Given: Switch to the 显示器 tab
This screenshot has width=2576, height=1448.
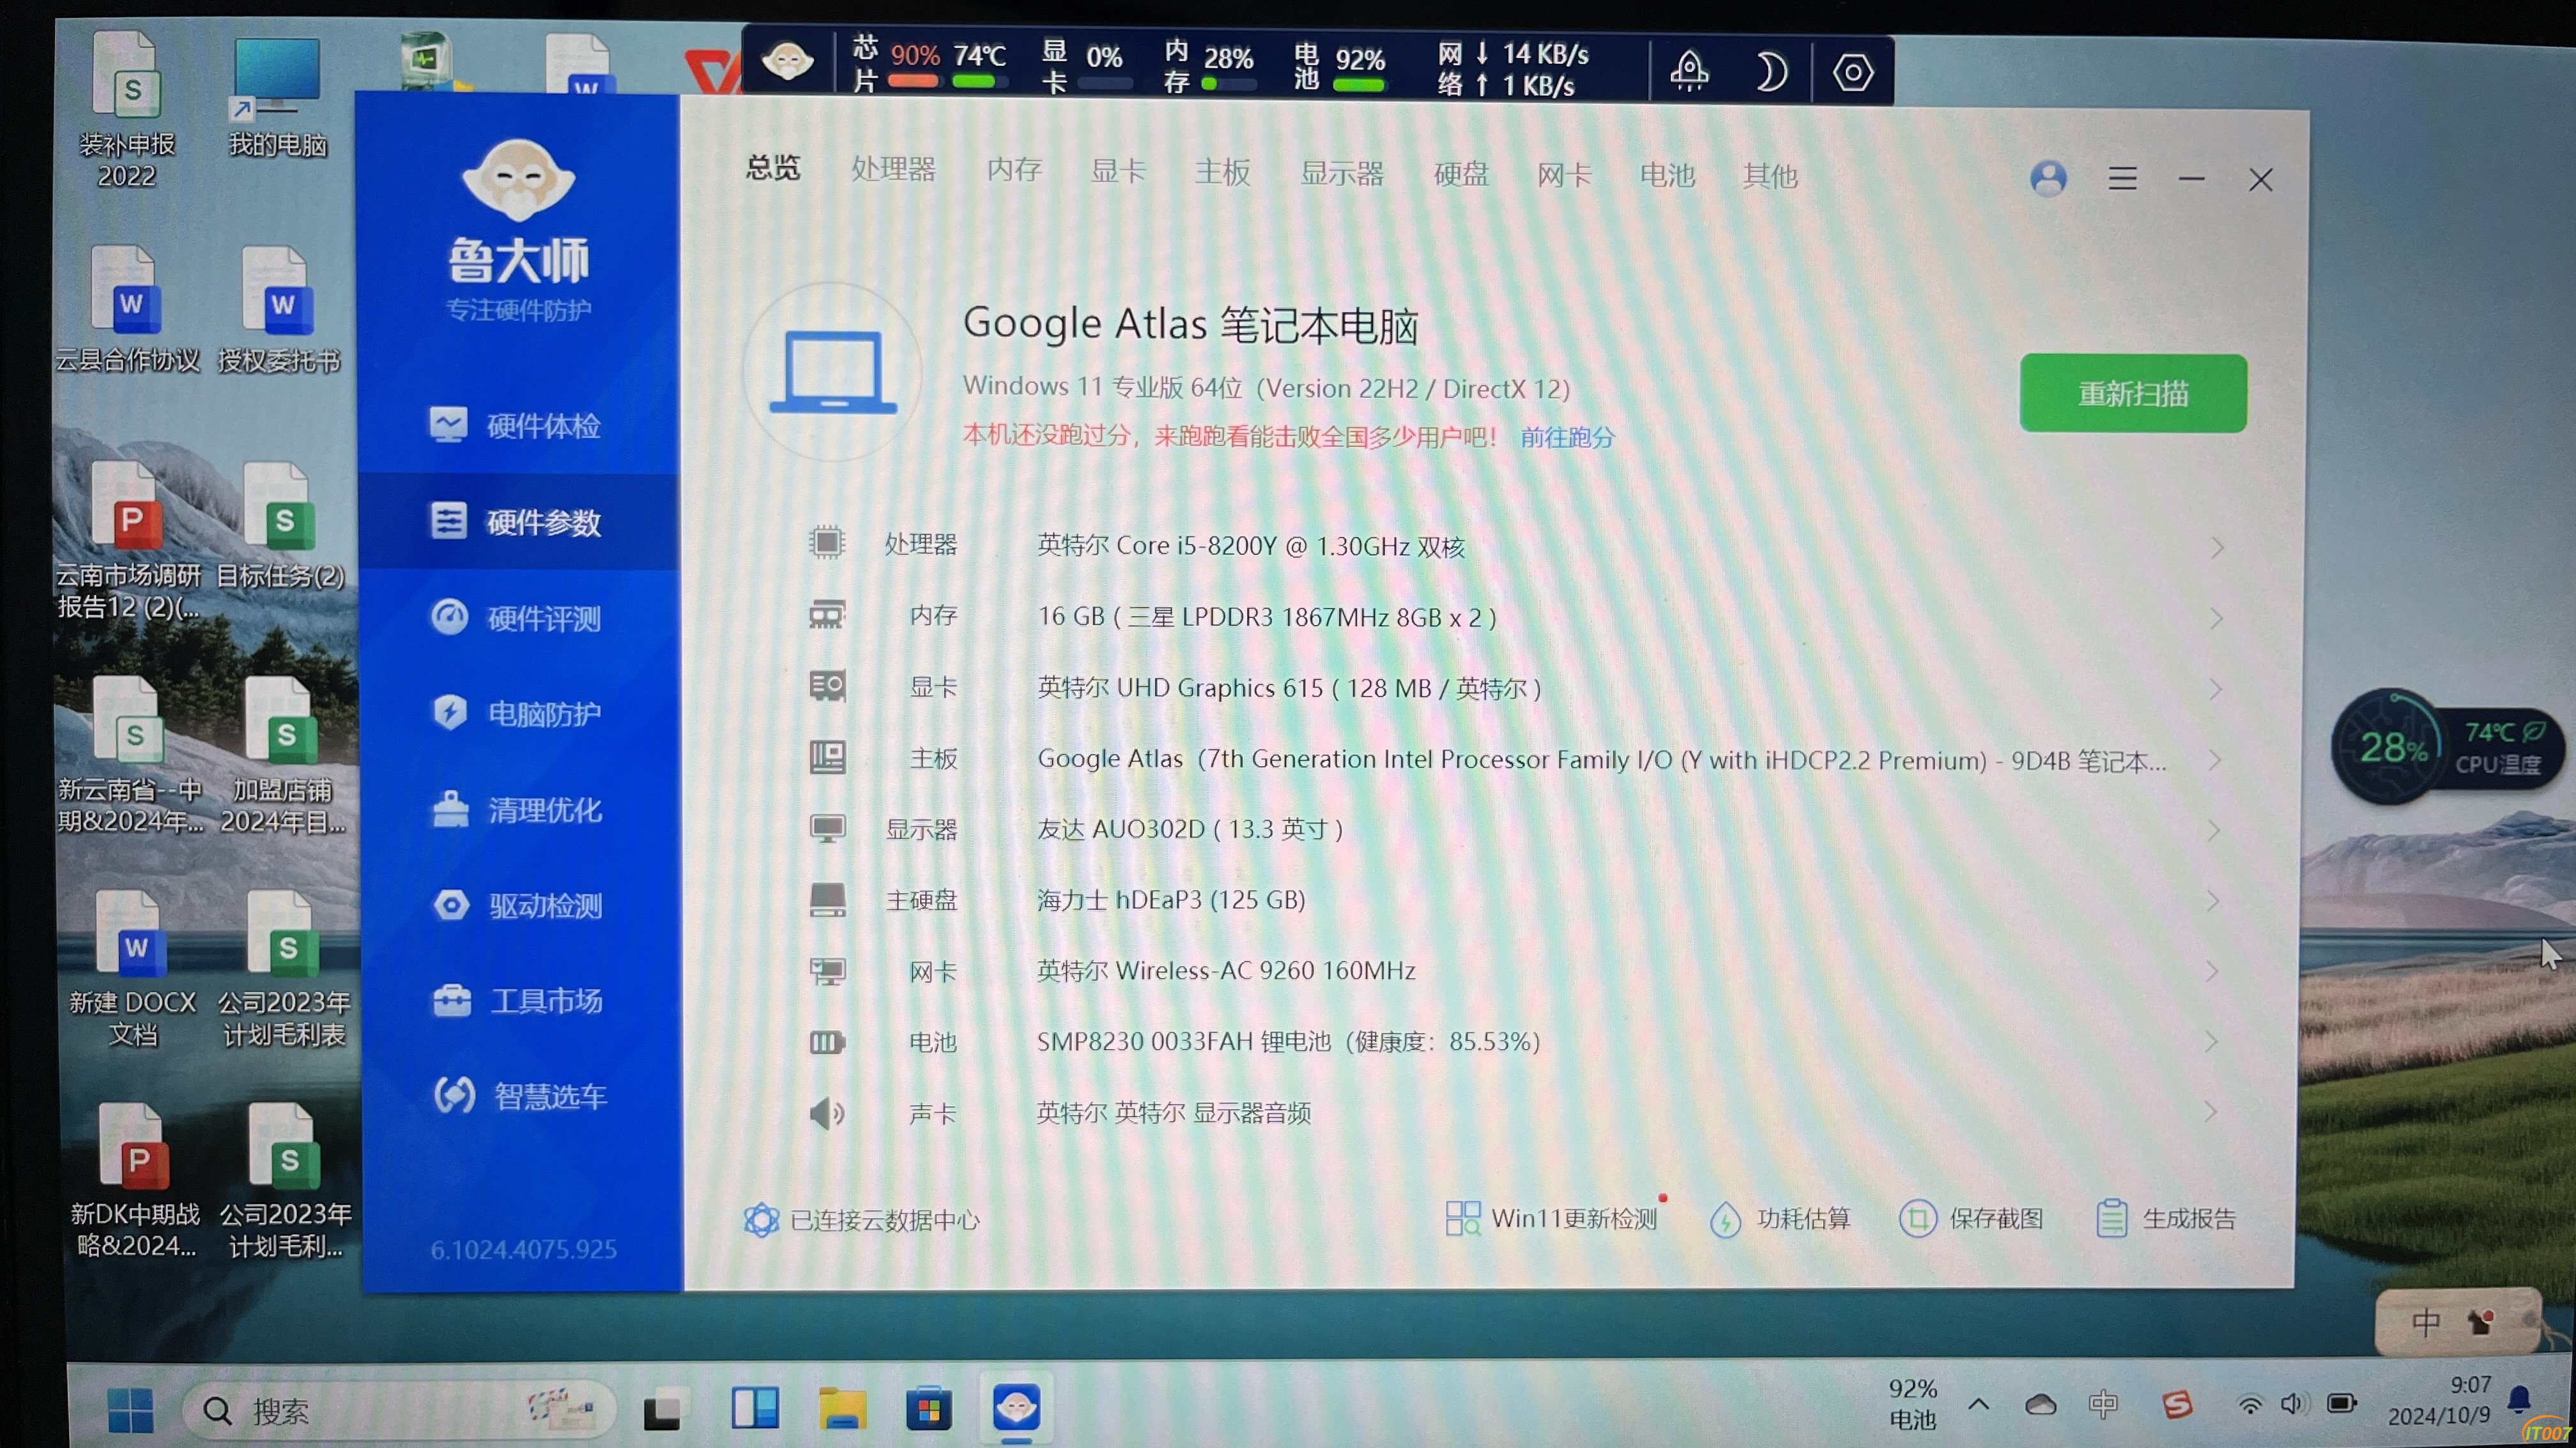Looking at the screenshot, I should pyautogui.click(x=1341, y=173).
